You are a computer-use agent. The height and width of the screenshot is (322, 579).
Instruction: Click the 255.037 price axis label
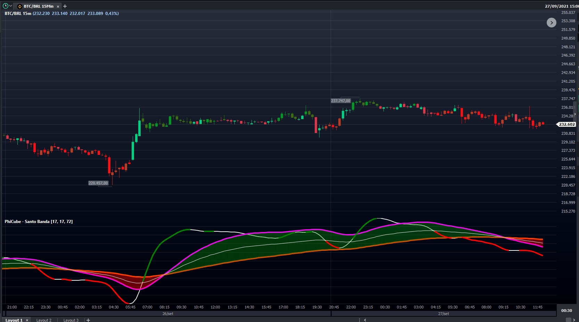[x=568, y=13]
